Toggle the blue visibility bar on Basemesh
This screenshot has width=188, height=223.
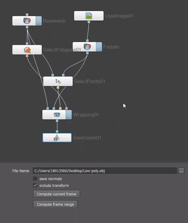(39, 21)
